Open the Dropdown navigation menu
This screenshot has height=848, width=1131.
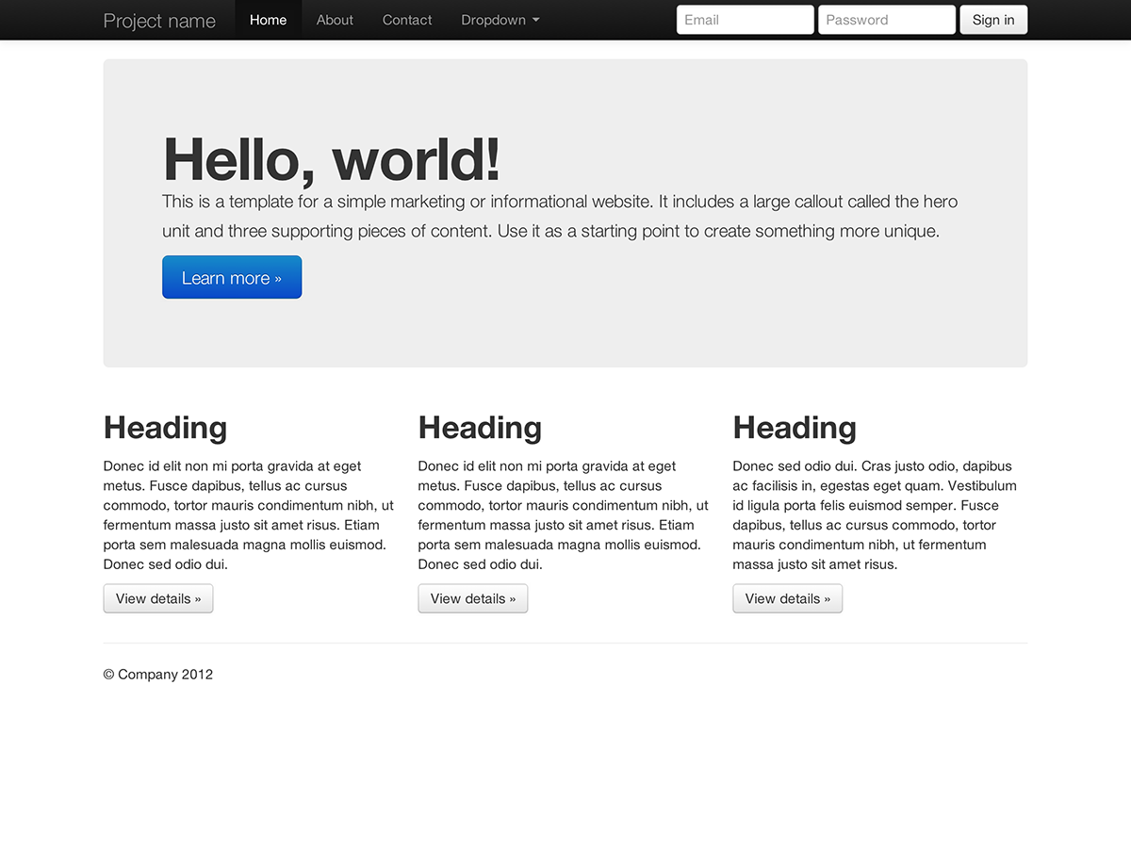point(493,20)
